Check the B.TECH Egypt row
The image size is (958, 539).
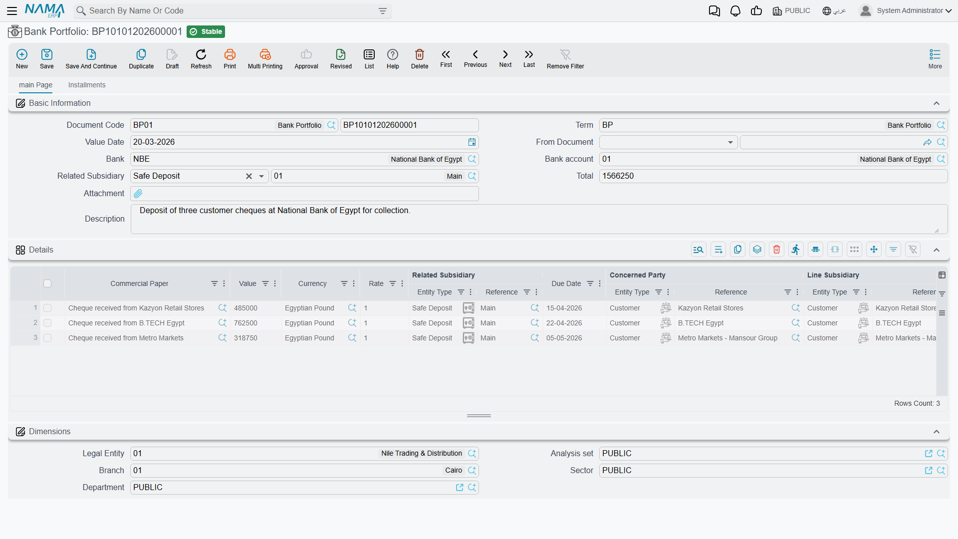coord(47,323)
